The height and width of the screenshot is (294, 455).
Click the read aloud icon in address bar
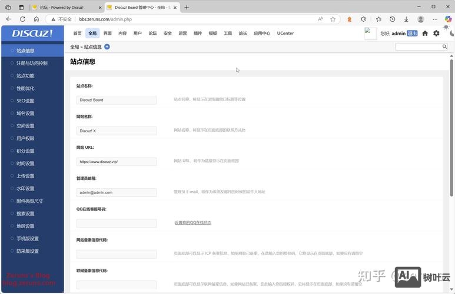coord(320,19)
